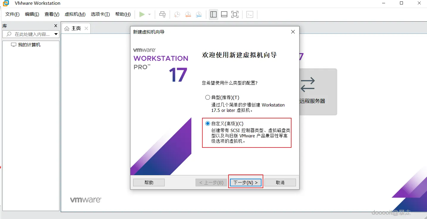Send Ctrl+Alt+Del to the virtual machine
The width and height of the screenshot is (427, 219).
pyautogui.click(x=162, y=14)
